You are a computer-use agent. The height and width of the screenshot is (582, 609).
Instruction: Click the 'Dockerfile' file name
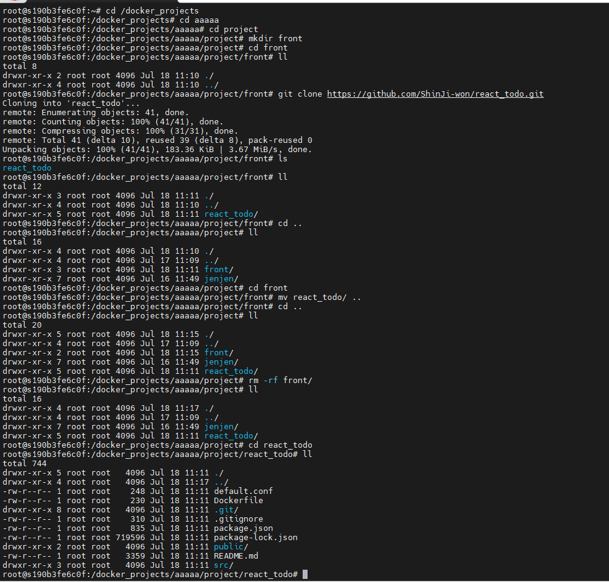tap(238, 500)
